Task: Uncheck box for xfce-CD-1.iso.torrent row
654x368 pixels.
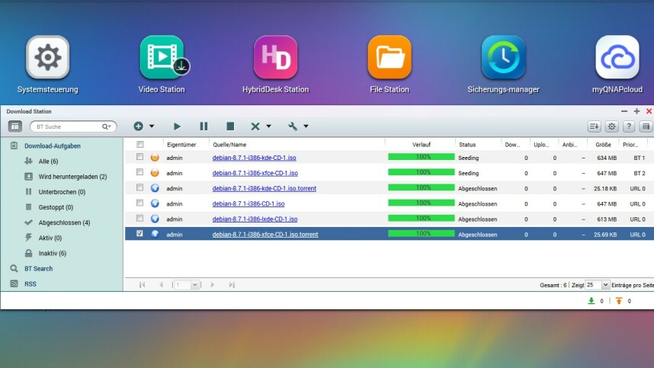Action: (x=139, y=234)
